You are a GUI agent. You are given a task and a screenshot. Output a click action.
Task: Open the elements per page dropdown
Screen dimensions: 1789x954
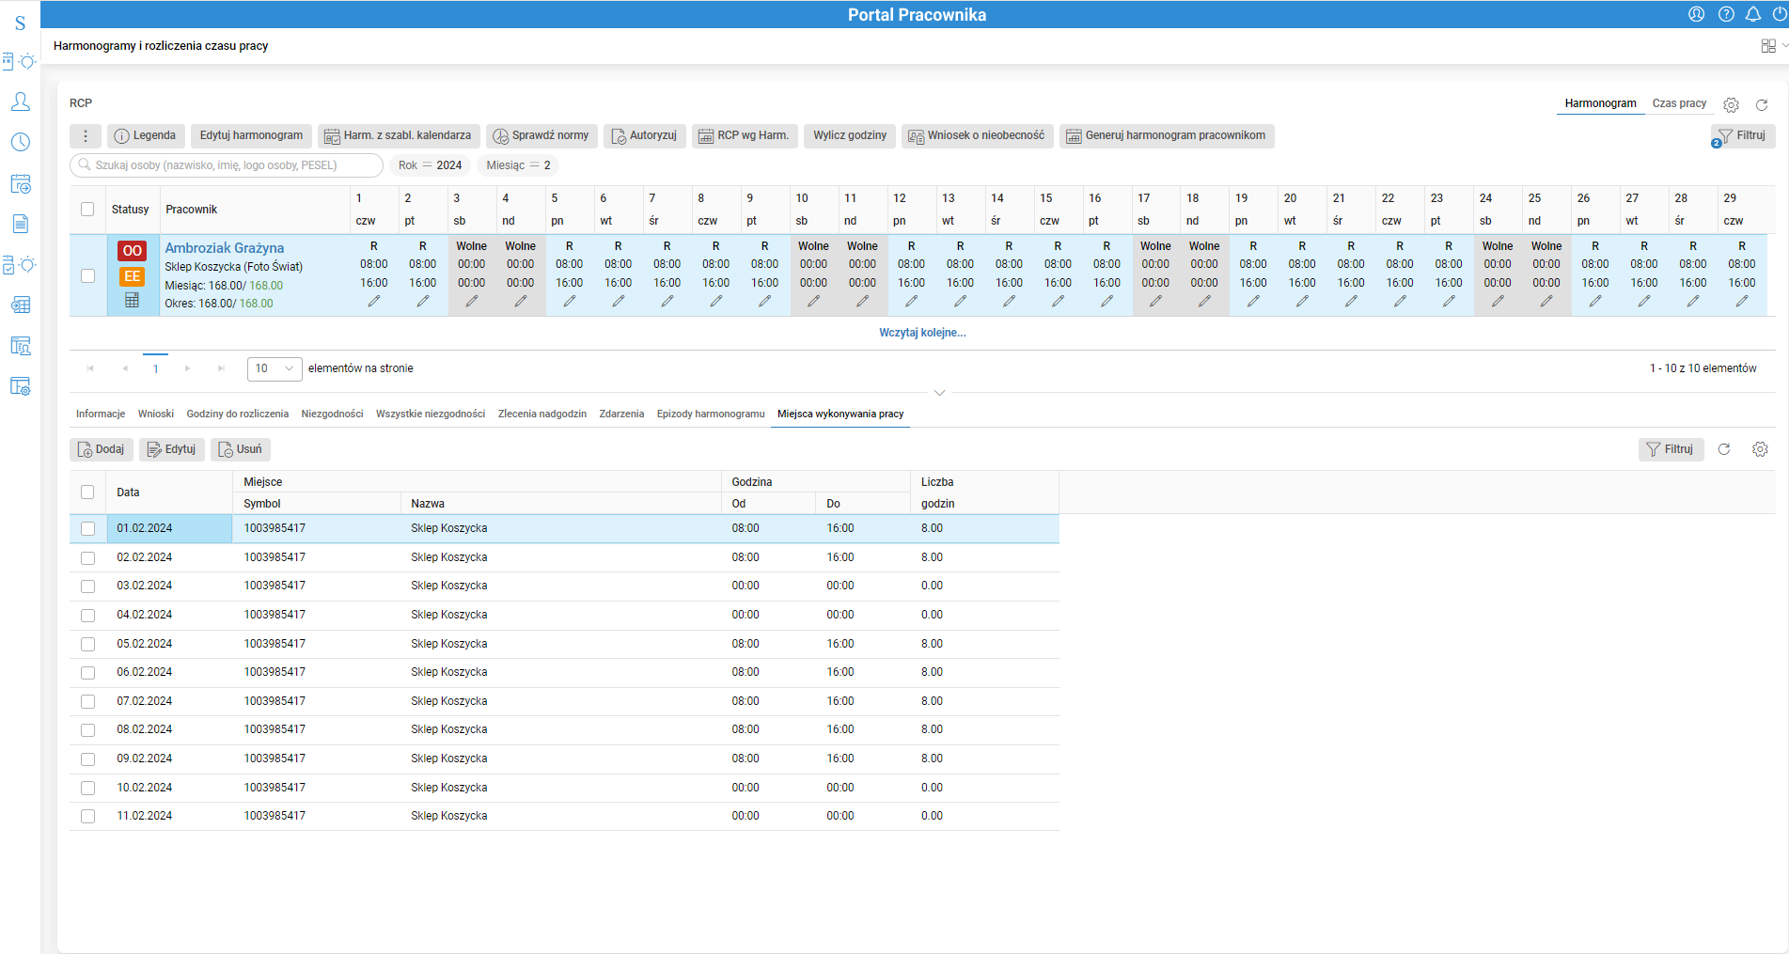pyautogui.click(x=275, y=368)
